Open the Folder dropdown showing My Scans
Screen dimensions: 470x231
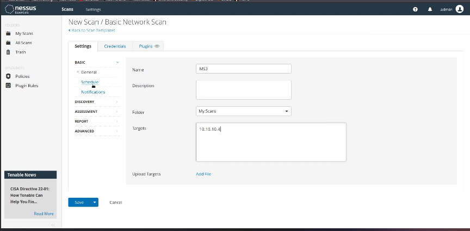[x=243, y=111]
